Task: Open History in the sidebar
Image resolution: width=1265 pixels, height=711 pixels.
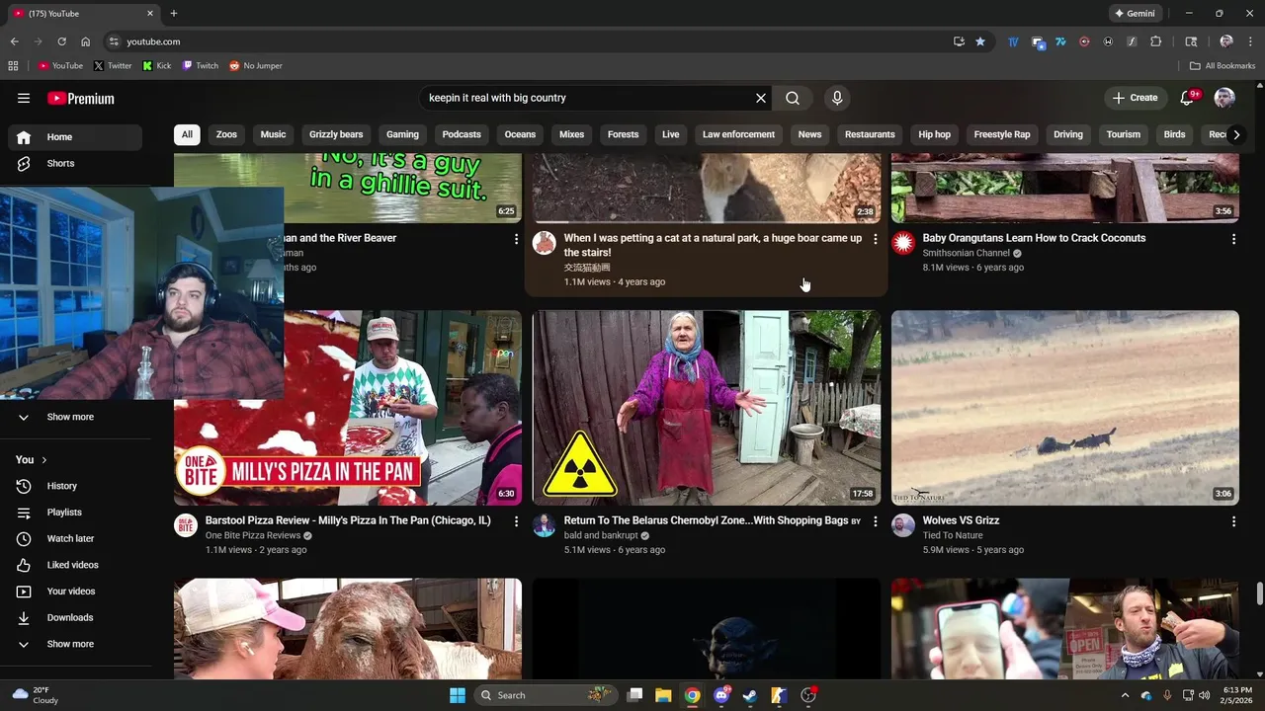Action: click(x=75, y=486)
